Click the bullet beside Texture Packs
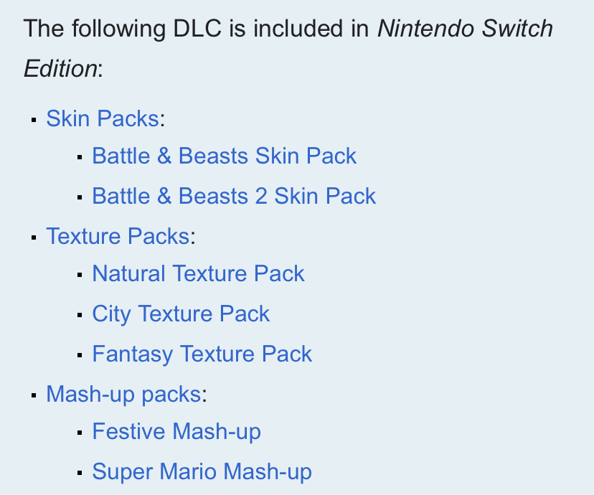 point(34,237)
